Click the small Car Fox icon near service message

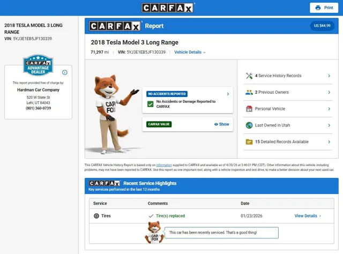tap(154, 233)
